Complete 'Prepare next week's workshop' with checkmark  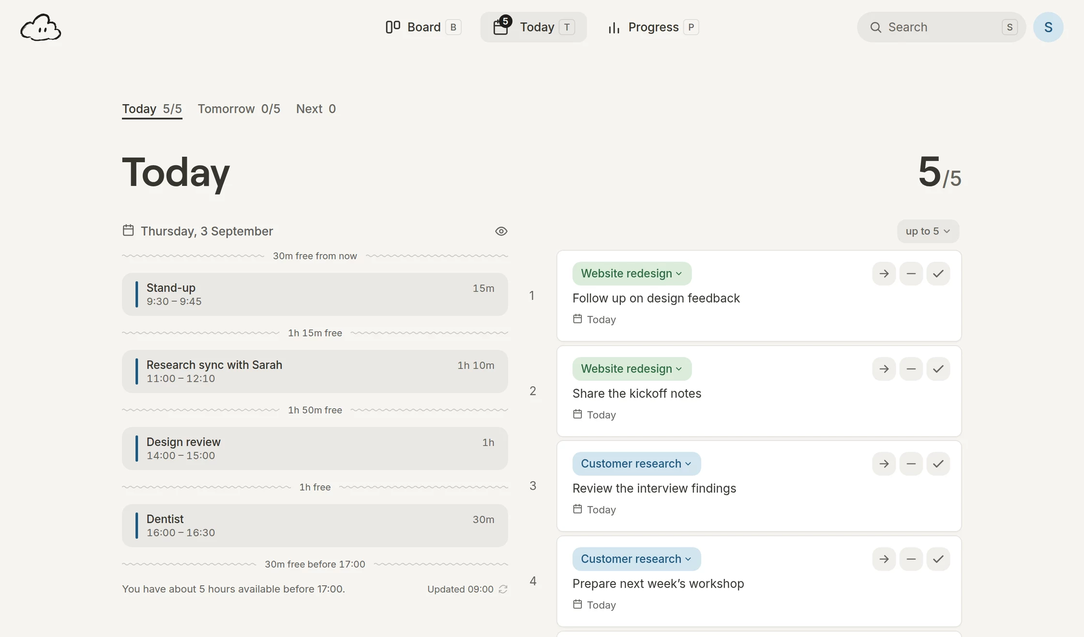938,559
